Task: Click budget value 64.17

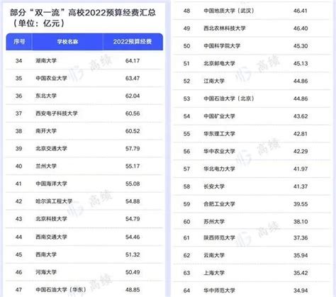Action: tap(133, 61)
